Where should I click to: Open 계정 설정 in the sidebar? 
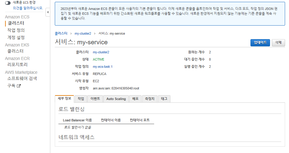[16, 37]
